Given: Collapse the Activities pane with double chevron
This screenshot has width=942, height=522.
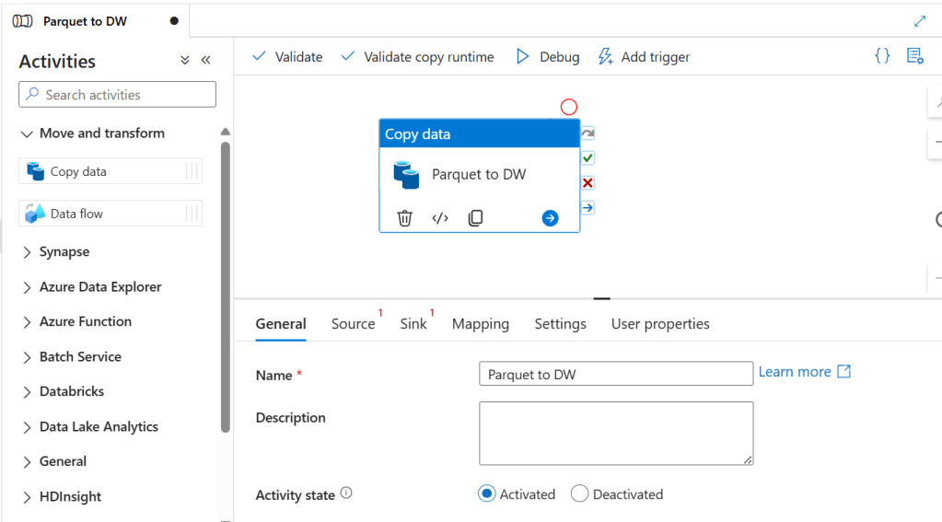Looking at the screenshot, I should tap(205, 61).
